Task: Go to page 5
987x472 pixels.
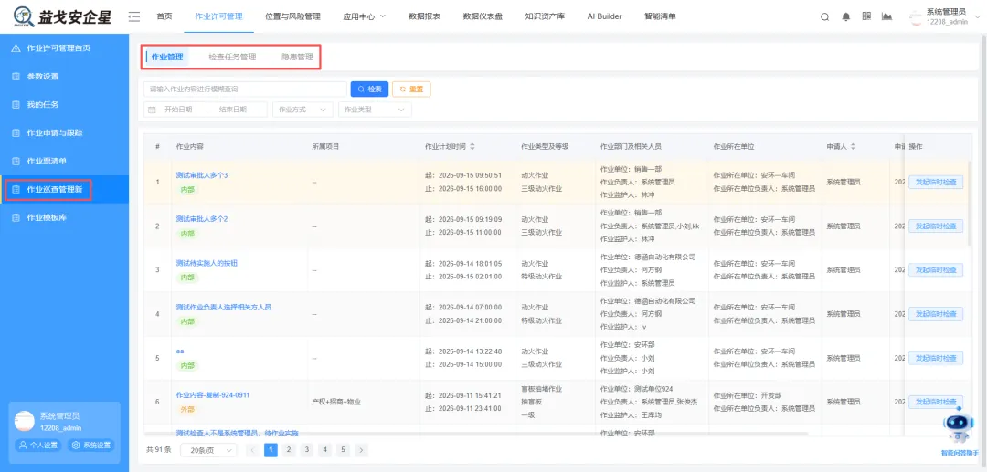Action: (343, 450)
